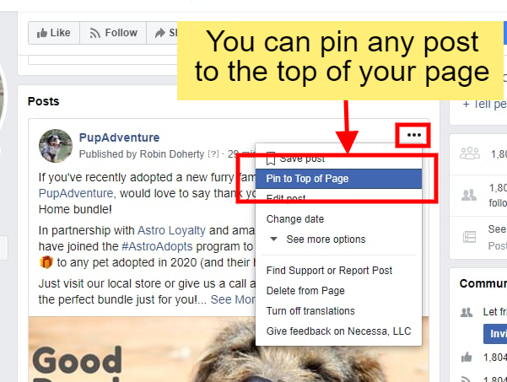Select Pin to Top of Page
Screen dimensions: 507x382
pyautogui.click(x=338, y=179)
